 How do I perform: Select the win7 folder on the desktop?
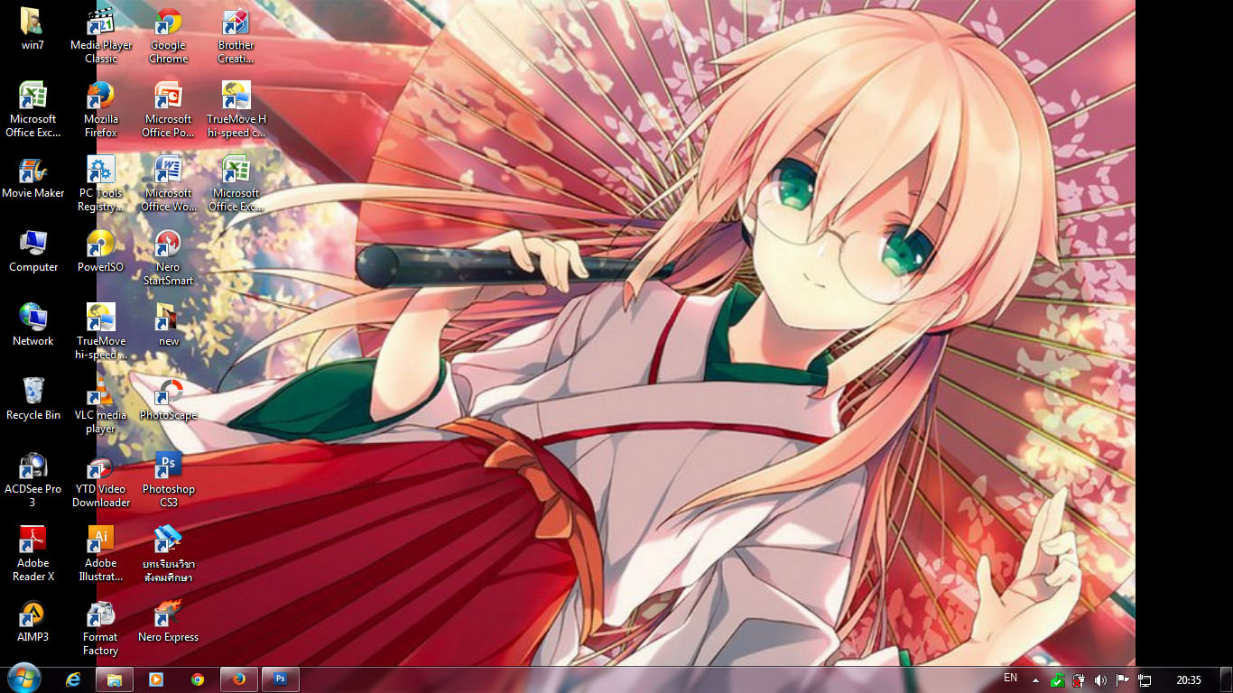click(32, 30)
